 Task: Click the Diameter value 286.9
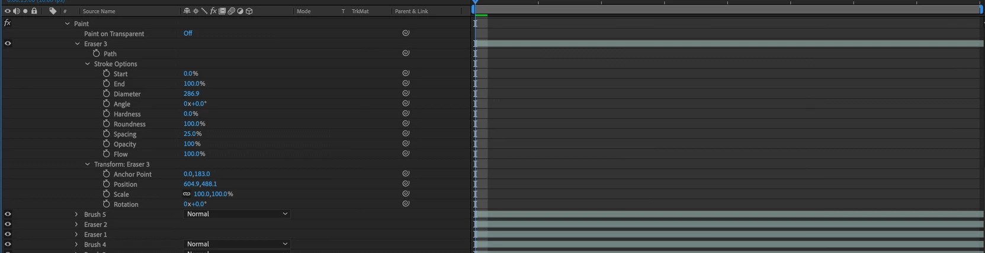pos(191,93)
